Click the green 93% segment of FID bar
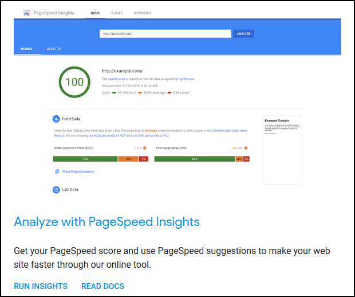355x297 pixels. 195,159
